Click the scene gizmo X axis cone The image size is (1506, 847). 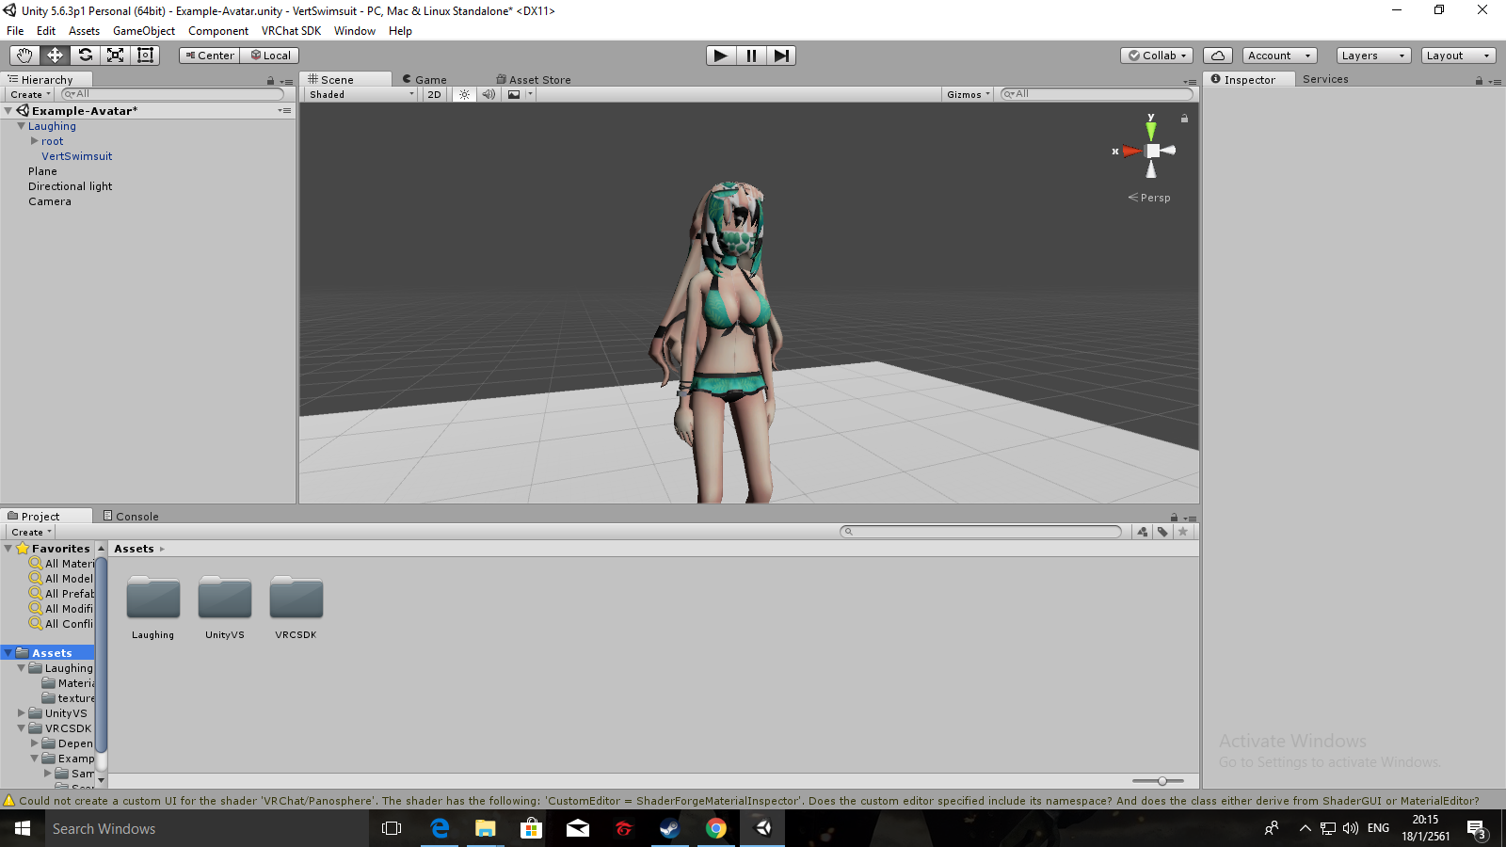pyautogui.click(x=1130, y=151)
